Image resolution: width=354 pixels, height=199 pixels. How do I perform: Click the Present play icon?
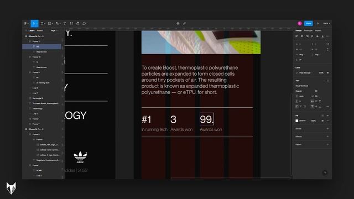(317, 23)
